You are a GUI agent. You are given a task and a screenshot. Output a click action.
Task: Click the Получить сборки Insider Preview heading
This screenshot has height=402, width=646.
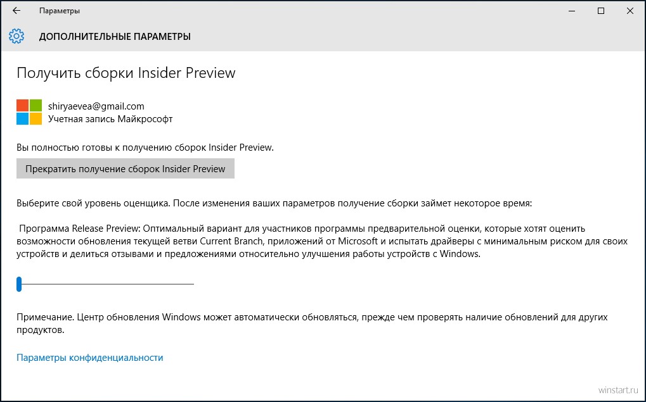[x=126, y=73]
